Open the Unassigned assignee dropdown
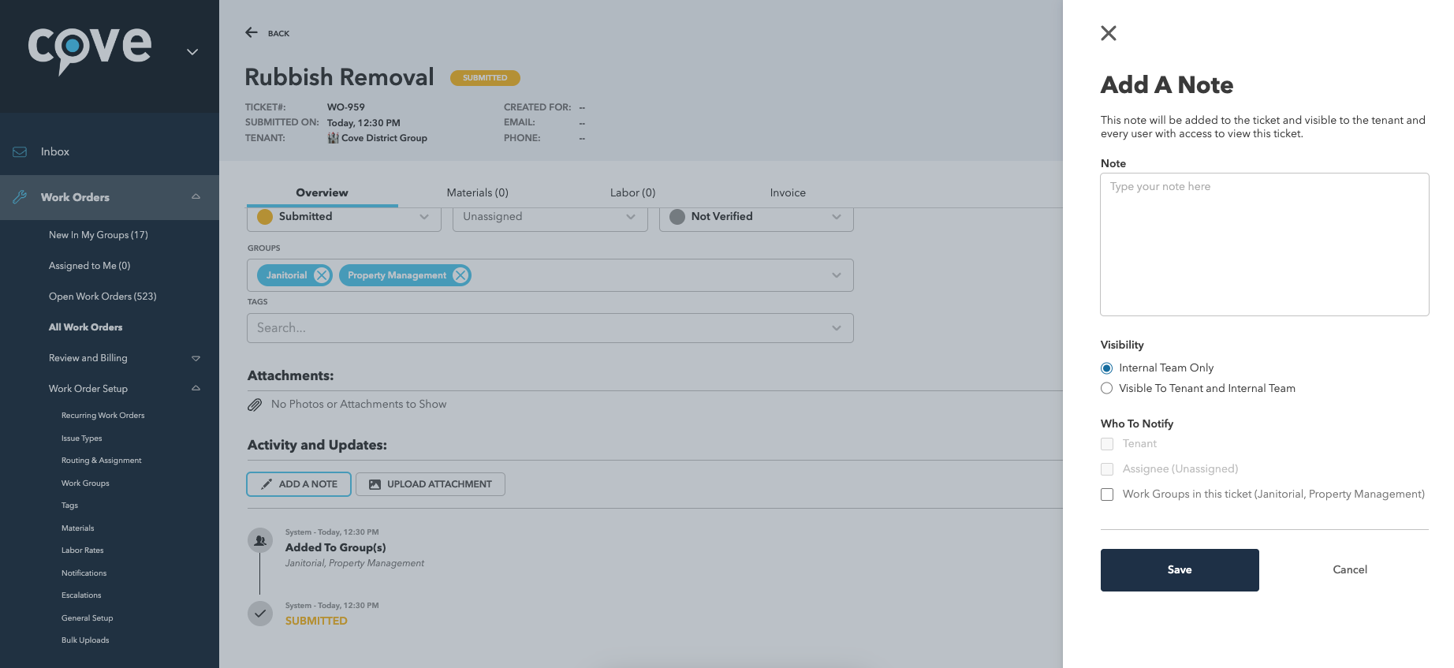Viewport: 1454px width, 668px height. pyautogui.click(x=550, y=217)
